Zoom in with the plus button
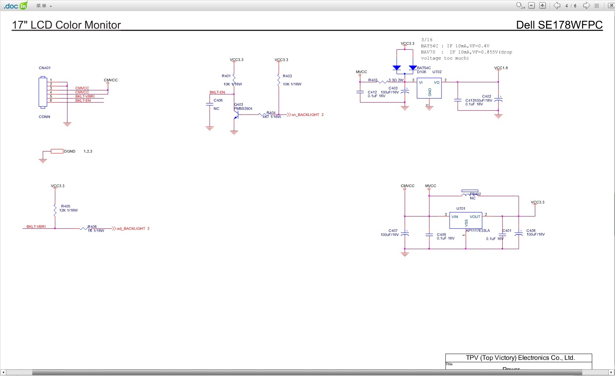Screen dimensions: 615x376 (x=543, y=6)
